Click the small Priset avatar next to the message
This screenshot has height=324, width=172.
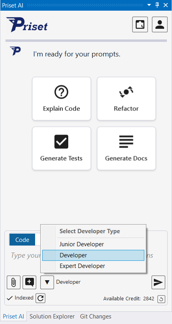(x=15, y=51)
